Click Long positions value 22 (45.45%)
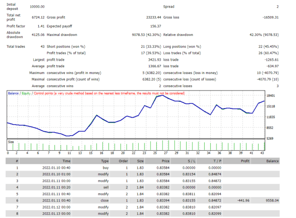The width and height of the screenshot is (296, 218). point(269,46)
